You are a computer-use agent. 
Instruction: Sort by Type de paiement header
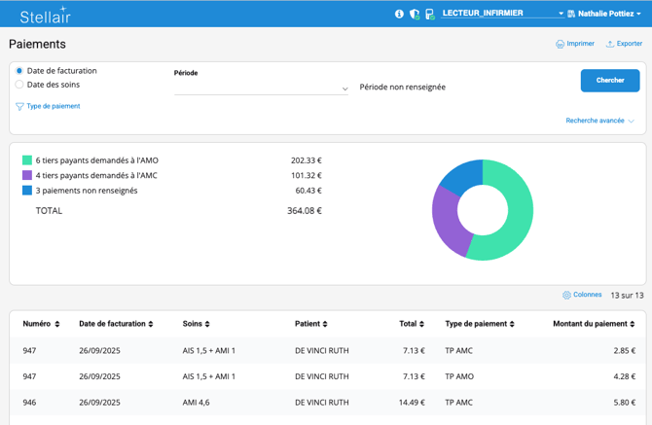479,324
